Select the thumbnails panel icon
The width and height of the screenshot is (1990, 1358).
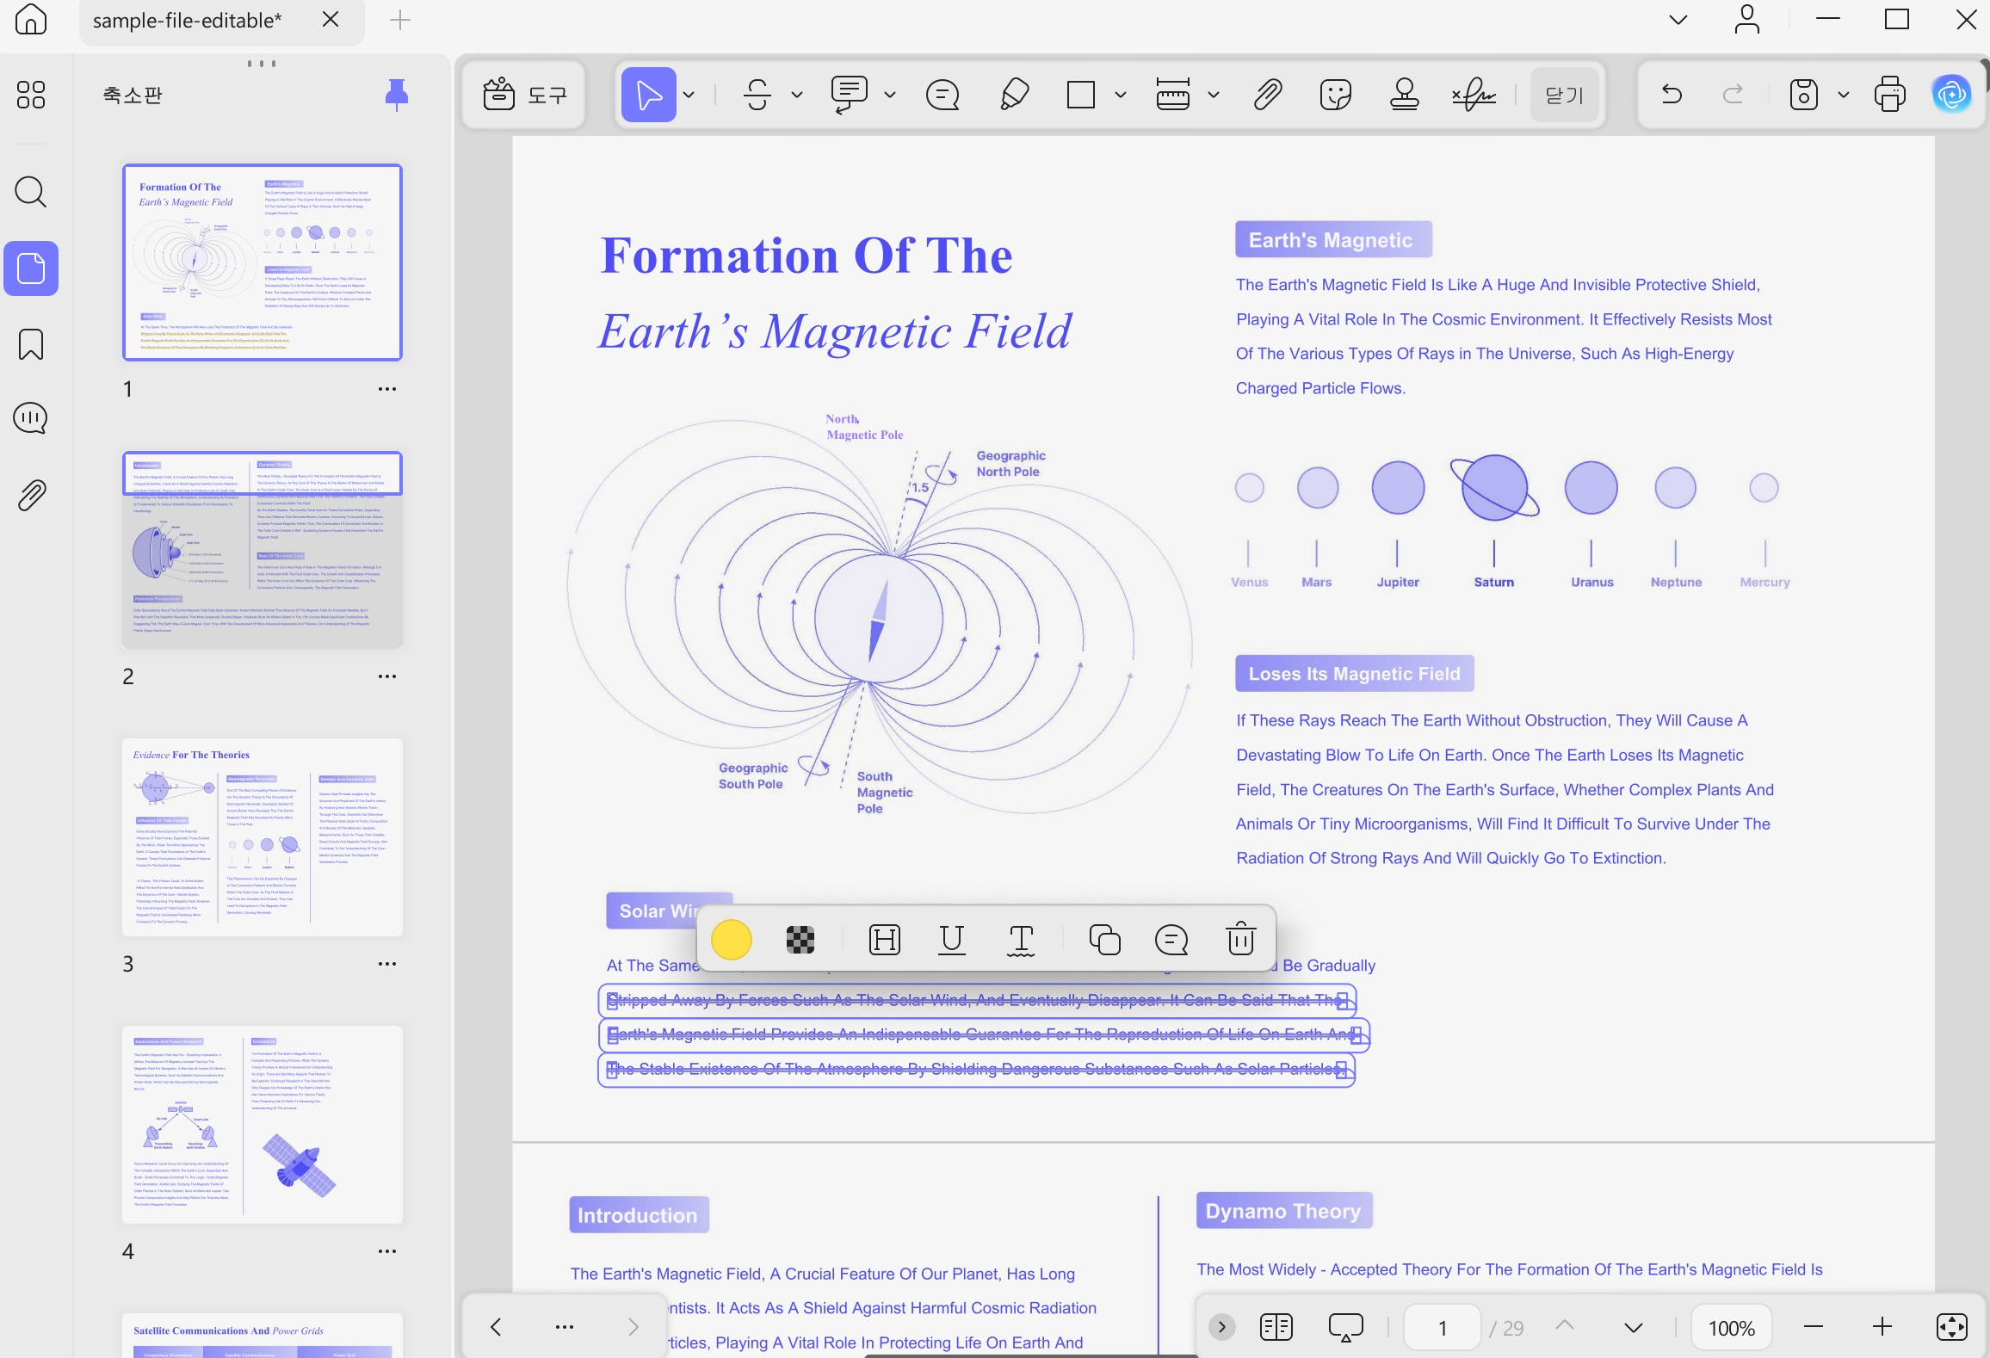pyautogui.click(x=31, y=269)
